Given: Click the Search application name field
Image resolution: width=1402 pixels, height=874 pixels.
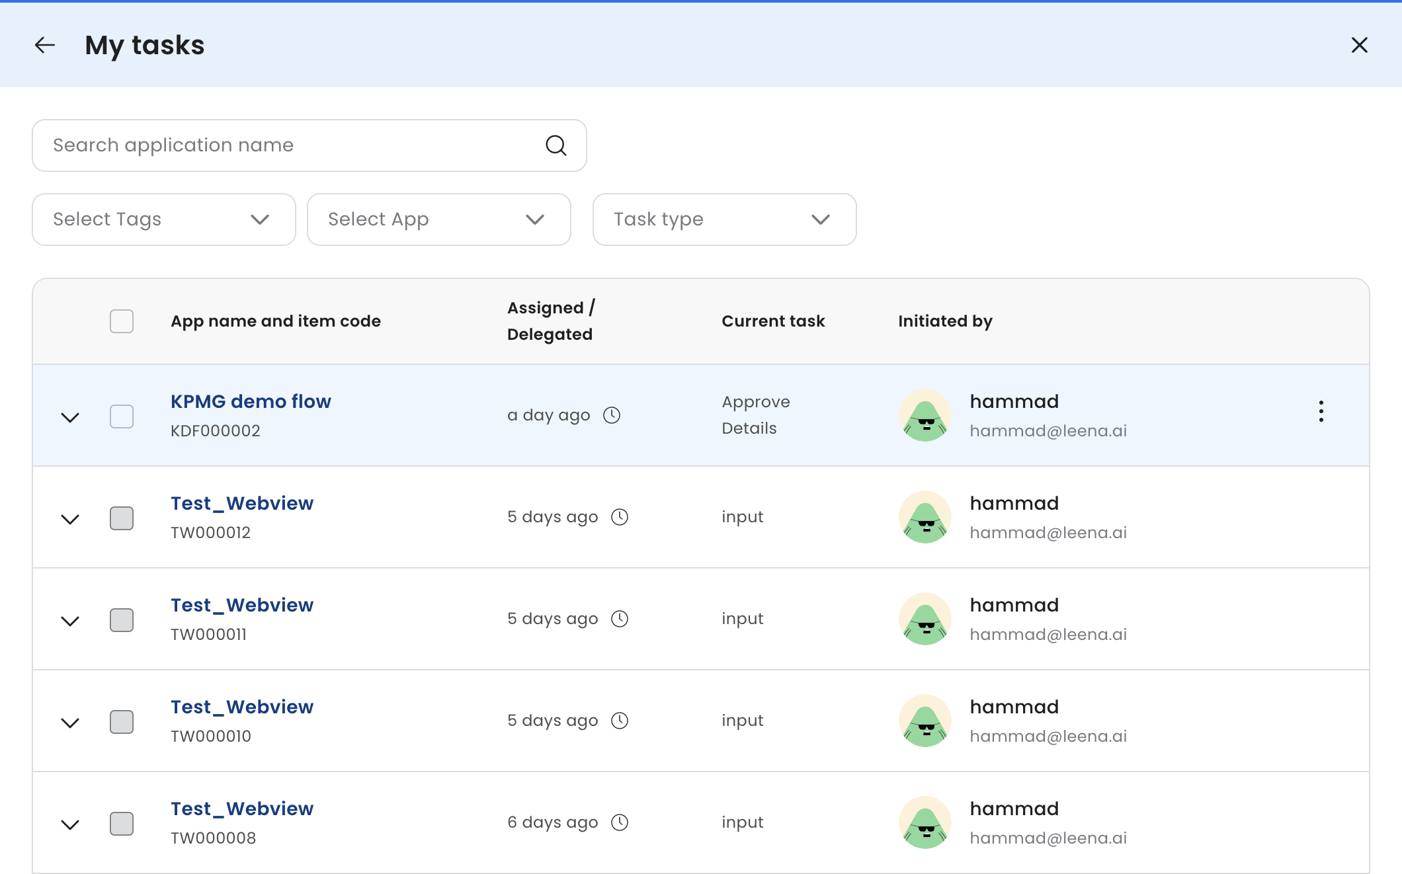Looking at the screenshot, I should pos(291,145).
